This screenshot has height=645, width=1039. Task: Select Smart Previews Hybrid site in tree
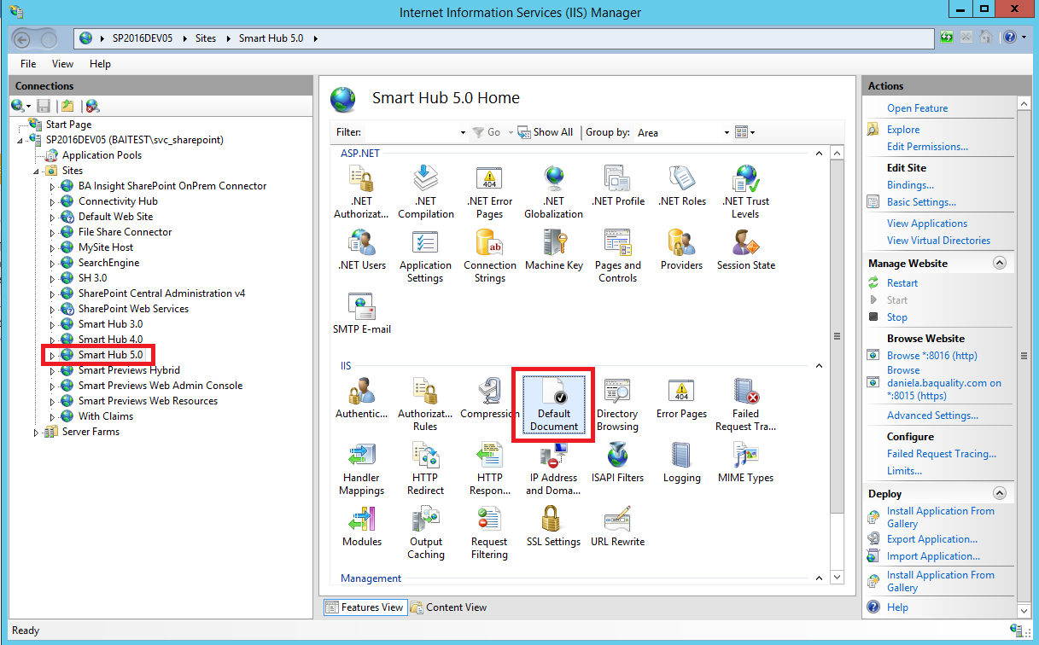[129, 370]
